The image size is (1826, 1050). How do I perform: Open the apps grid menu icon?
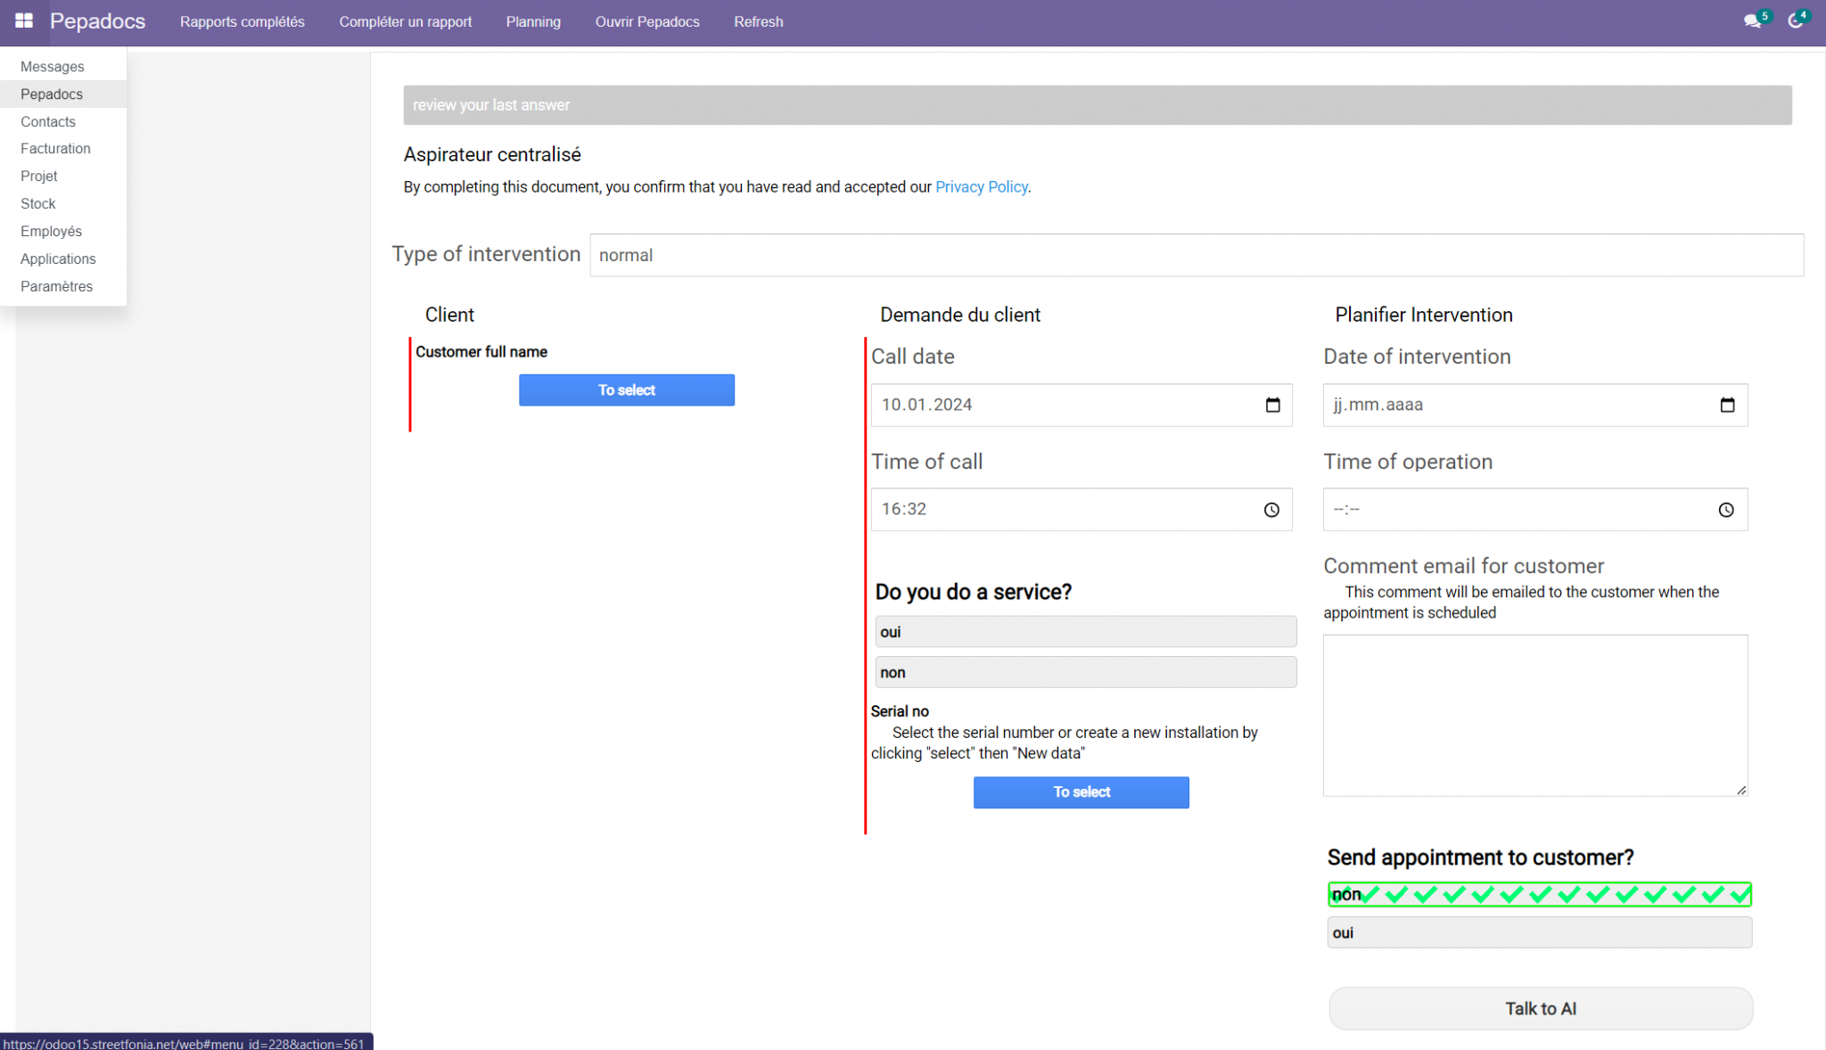(x=24, y=21)
